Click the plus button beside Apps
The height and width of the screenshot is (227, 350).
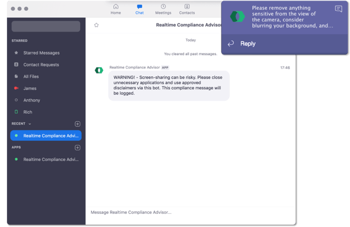click(78, 148)
